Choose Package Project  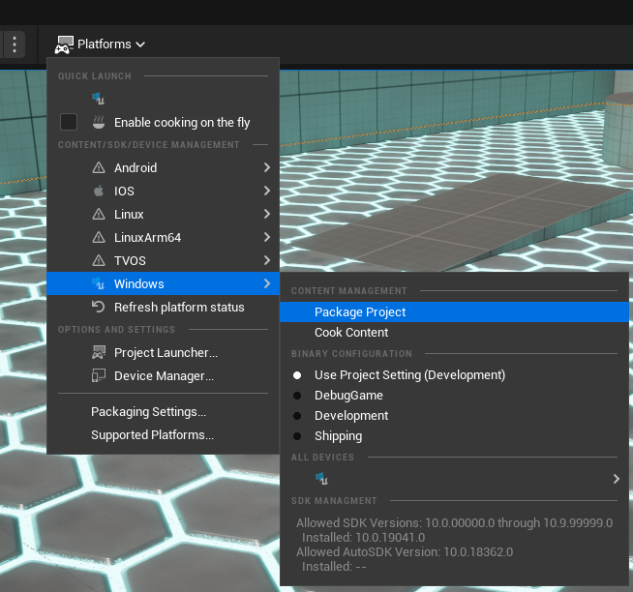point(454,311)
